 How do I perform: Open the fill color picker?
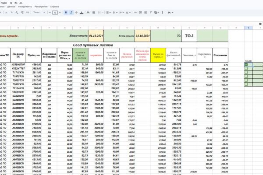88,13
